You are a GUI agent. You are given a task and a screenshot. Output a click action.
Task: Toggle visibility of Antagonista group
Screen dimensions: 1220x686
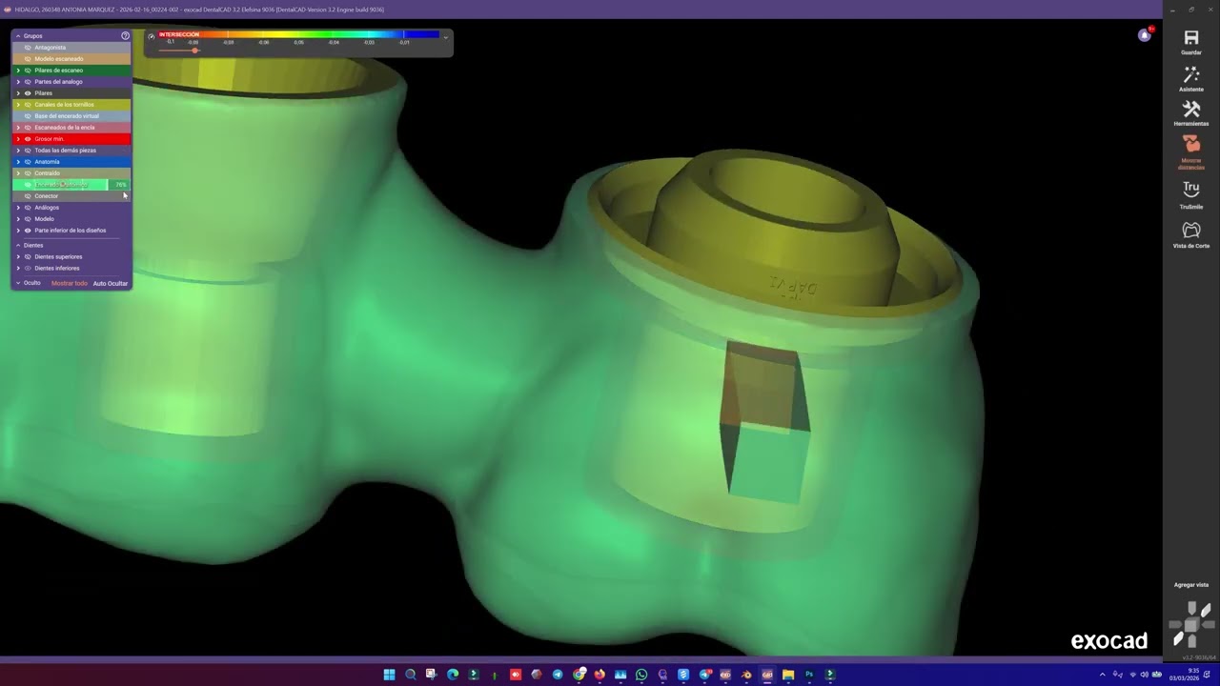(28, 48)
